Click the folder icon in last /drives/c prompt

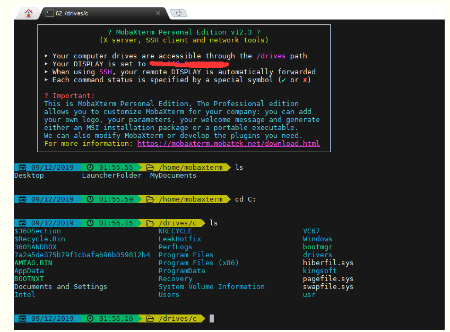150,319
